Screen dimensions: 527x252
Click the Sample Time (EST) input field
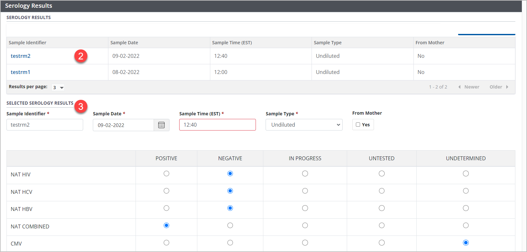(217, 125)
